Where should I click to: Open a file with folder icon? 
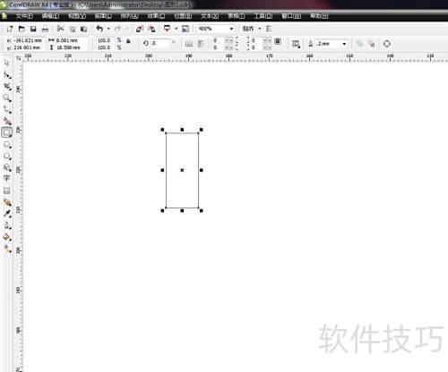22,29
